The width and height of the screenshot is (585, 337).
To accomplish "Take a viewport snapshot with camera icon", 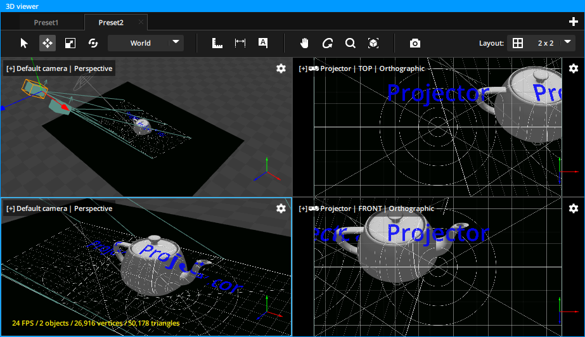I will (x=415, y=43).
